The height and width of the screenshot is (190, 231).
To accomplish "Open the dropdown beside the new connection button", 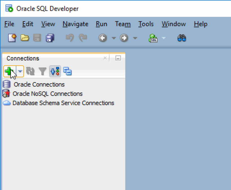I will pos(19,71).
